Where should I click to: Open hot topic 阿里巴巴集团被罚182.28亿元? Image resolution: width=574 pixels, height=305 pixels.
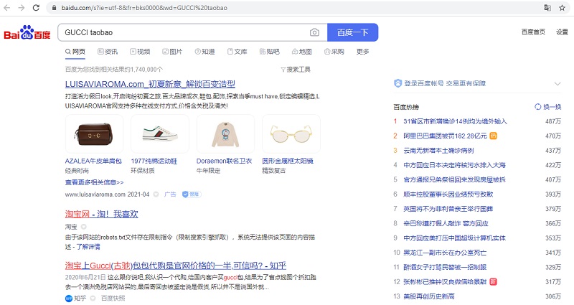pyautogui.click(x=445, y=136)
